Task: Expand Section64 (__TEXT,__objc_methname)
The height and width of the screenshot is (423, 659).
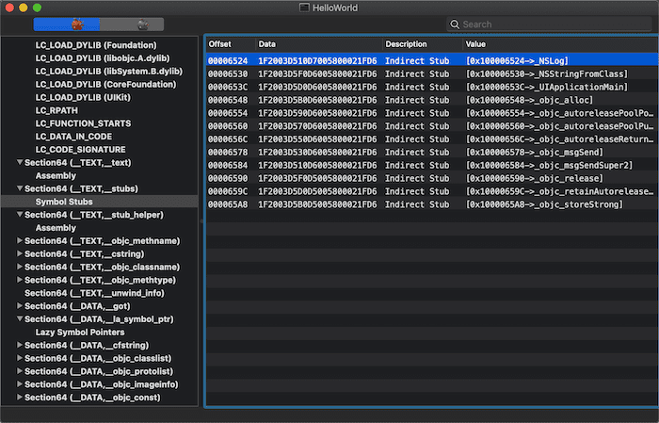Action: pyautogui.click(x=20, y=240)
